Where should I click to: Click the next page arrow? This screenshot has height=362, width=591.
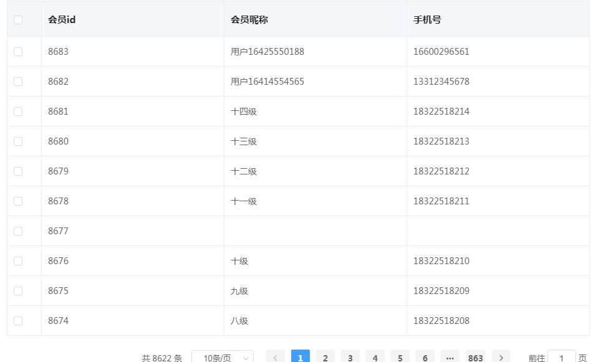tap(501, 358)
